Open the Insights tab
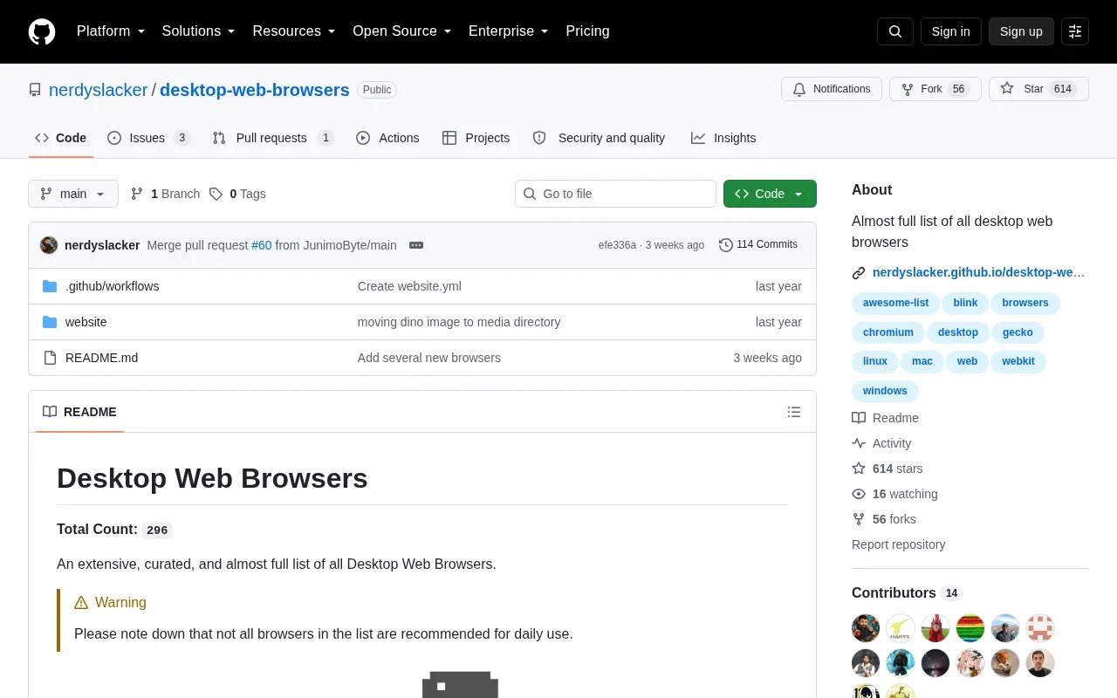The image size is (1117, 698). 723,138
